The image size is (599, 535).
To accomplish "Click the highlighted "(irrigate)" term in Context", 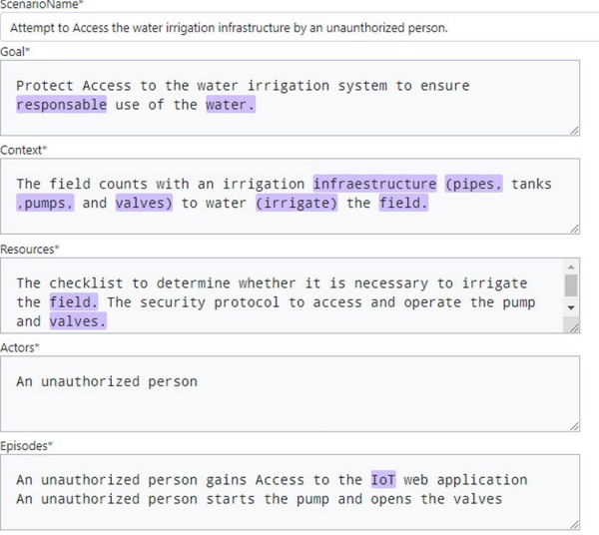I will [298, 203].
